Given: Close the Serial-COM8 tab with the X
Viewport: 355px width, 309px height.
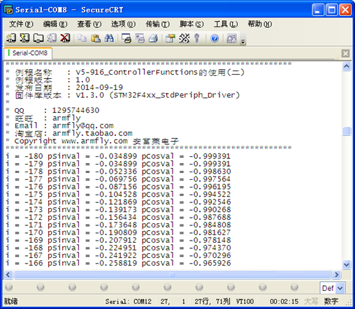Looking at the screenshot, I should 345,53.
